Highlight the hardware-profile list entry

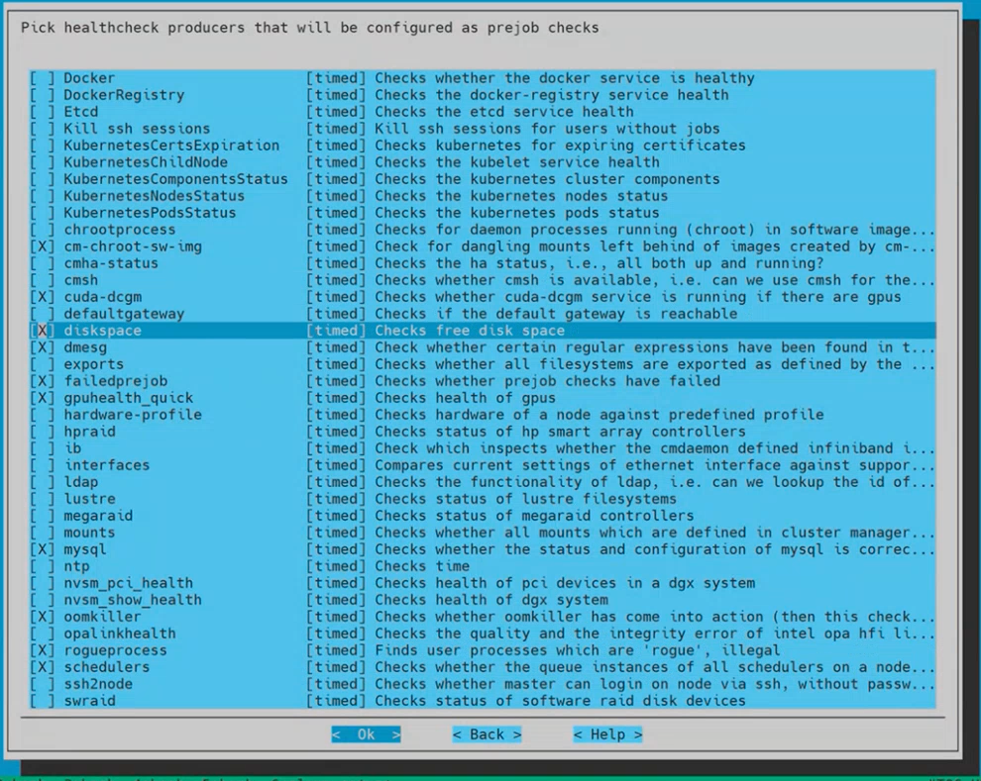click(x=133, y=415)
